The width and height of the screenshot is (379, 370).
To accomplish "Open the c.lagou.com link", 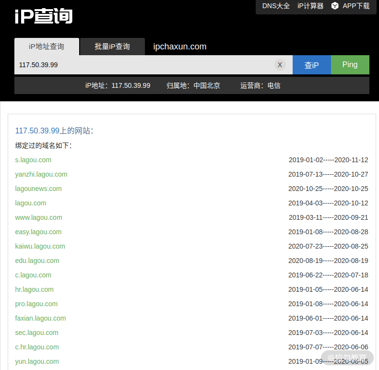I will 33,275.
